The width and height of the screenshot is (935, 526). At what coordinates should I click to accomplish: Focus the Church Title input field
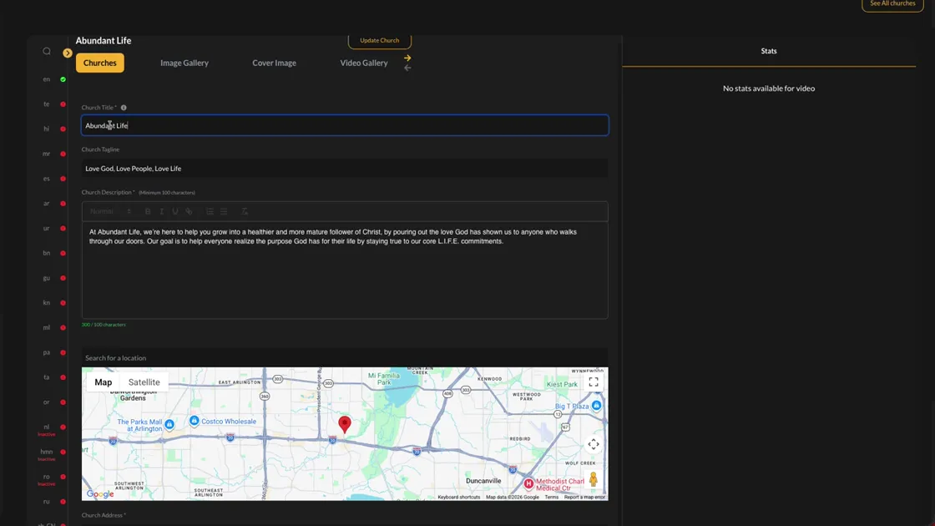coord(345,125)
